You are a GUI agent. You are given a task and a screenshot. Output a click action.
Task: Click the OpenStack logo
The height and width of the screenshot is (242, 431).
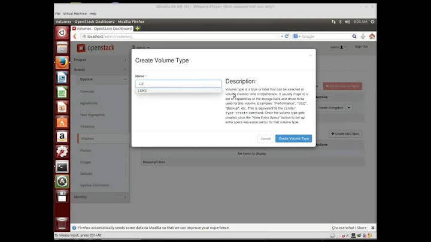(95, 48)
